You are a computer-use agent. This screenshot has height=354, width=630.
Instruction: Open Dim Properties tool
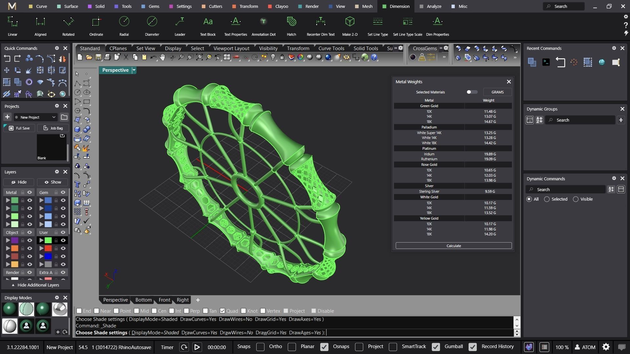tap(437, 26)
